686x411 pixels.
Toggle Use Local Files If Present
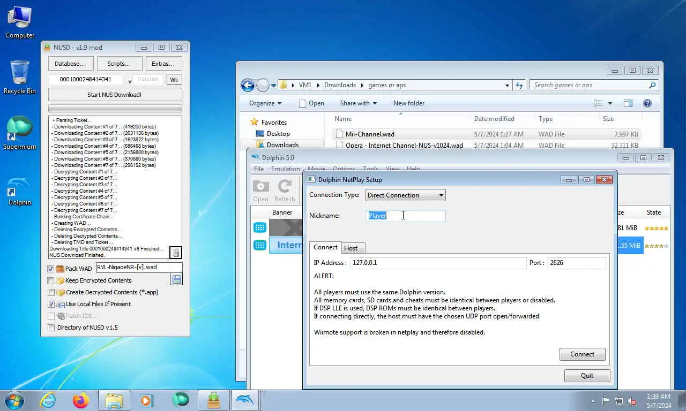[51, 304]
